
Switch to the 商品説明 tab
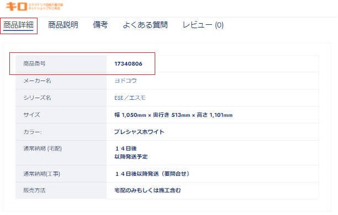tap(63, 25)
